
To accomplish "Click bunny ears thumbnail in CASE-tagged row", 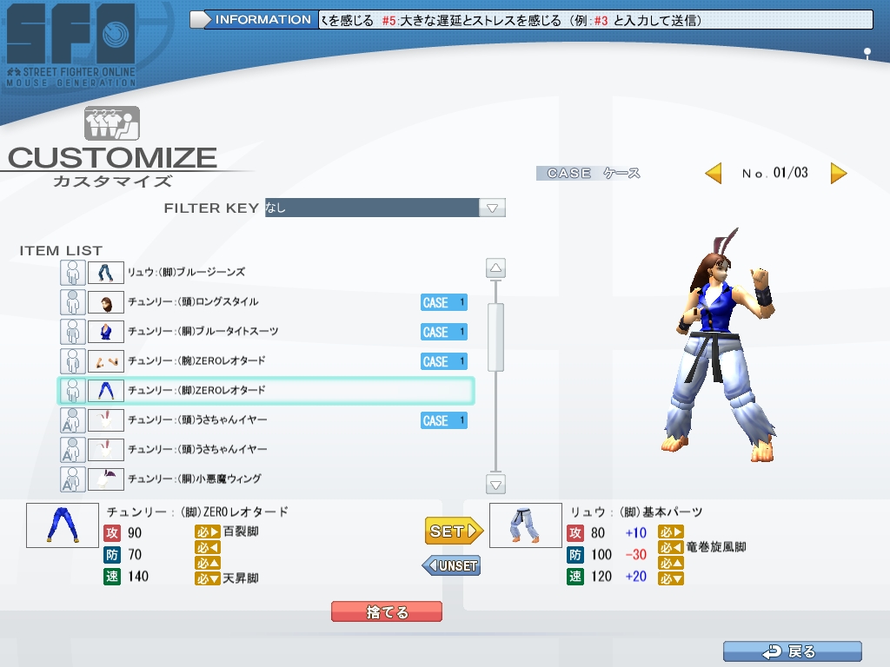I will pyautogui.click(x=105, y=420).
